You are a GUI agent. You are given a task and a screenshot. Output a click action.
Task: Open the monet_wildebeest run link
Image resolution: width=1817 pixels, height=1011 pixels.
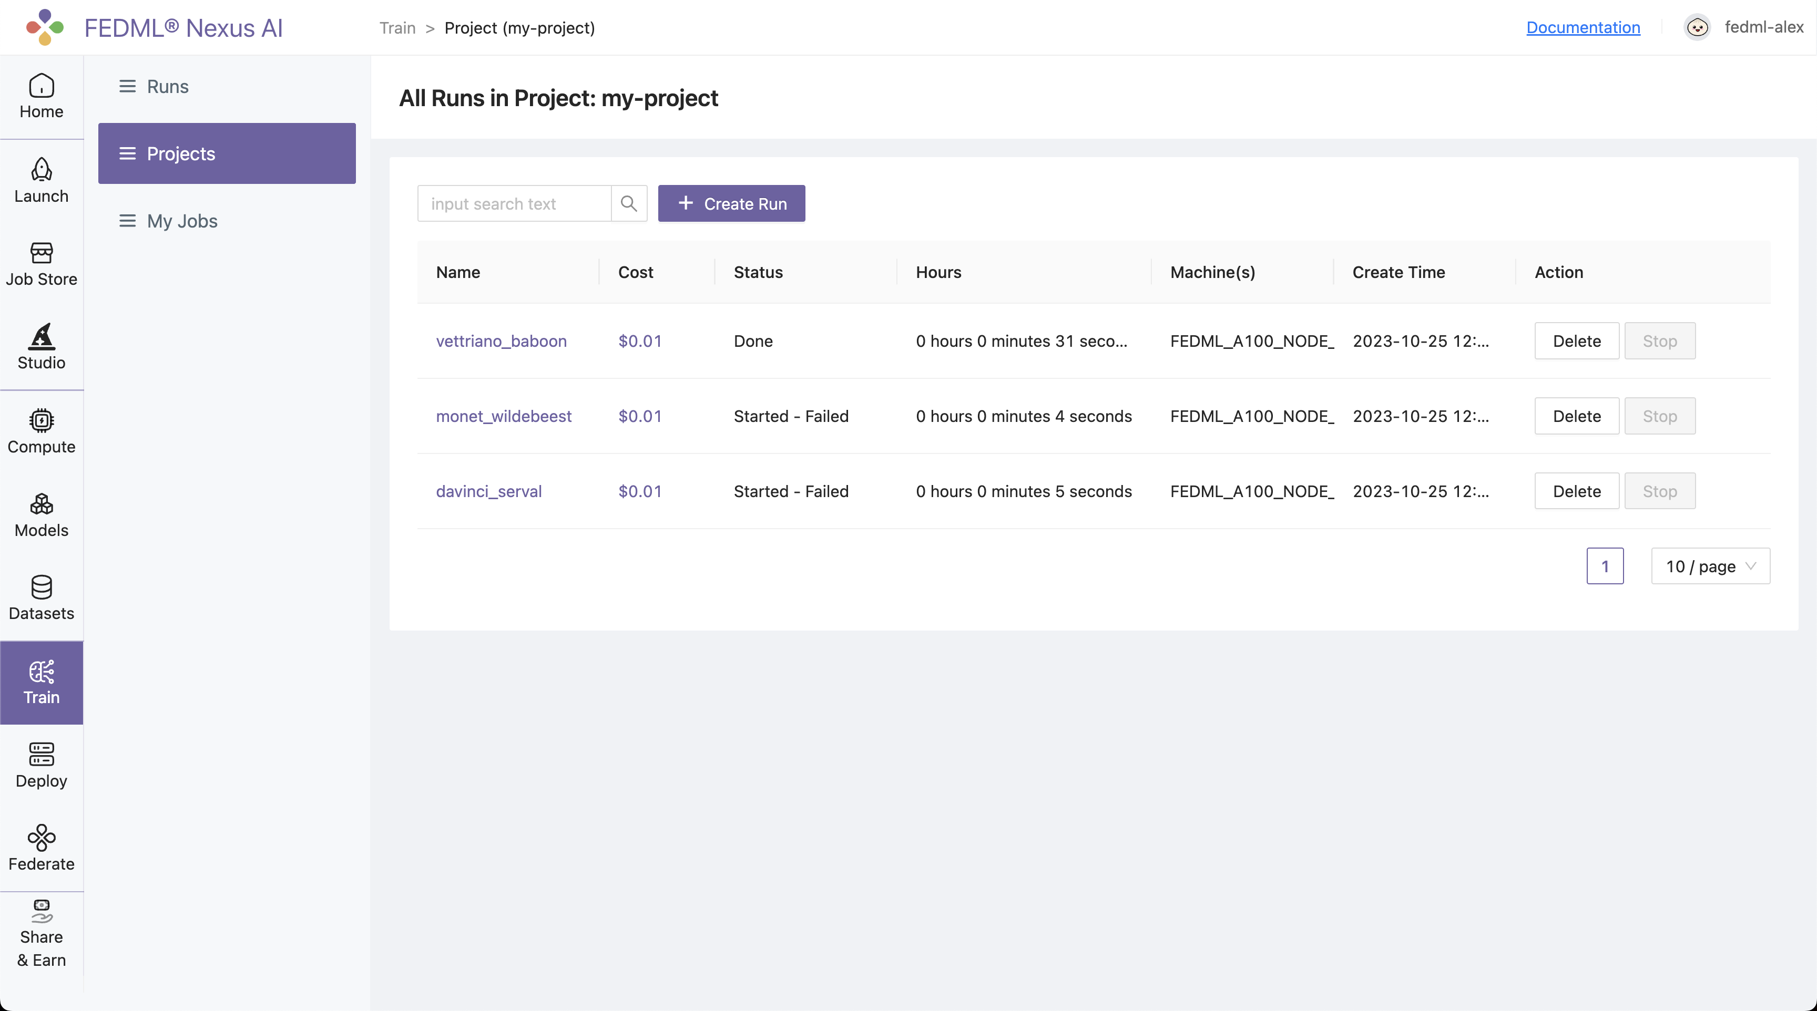[x=503, y=416]
